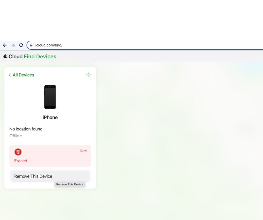The width and height of the screenshot is (263, 220).
Task: Select the iPhone device name
Action: [50, 117]
